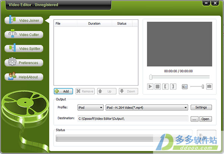Click the Destination path field
Screen dimensions: 224x154
133,119
